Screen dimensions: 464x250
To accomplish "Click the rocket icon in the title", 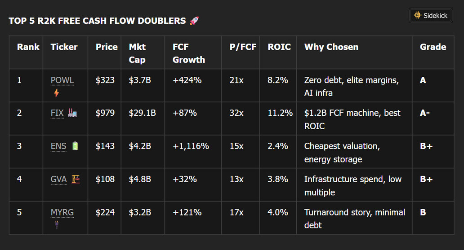I will pyautogui.click(x=194, y=21).
